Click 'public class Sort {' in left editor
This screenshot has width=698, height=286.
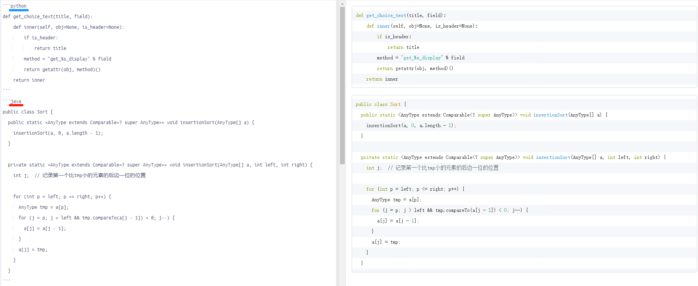click(28, 112)
